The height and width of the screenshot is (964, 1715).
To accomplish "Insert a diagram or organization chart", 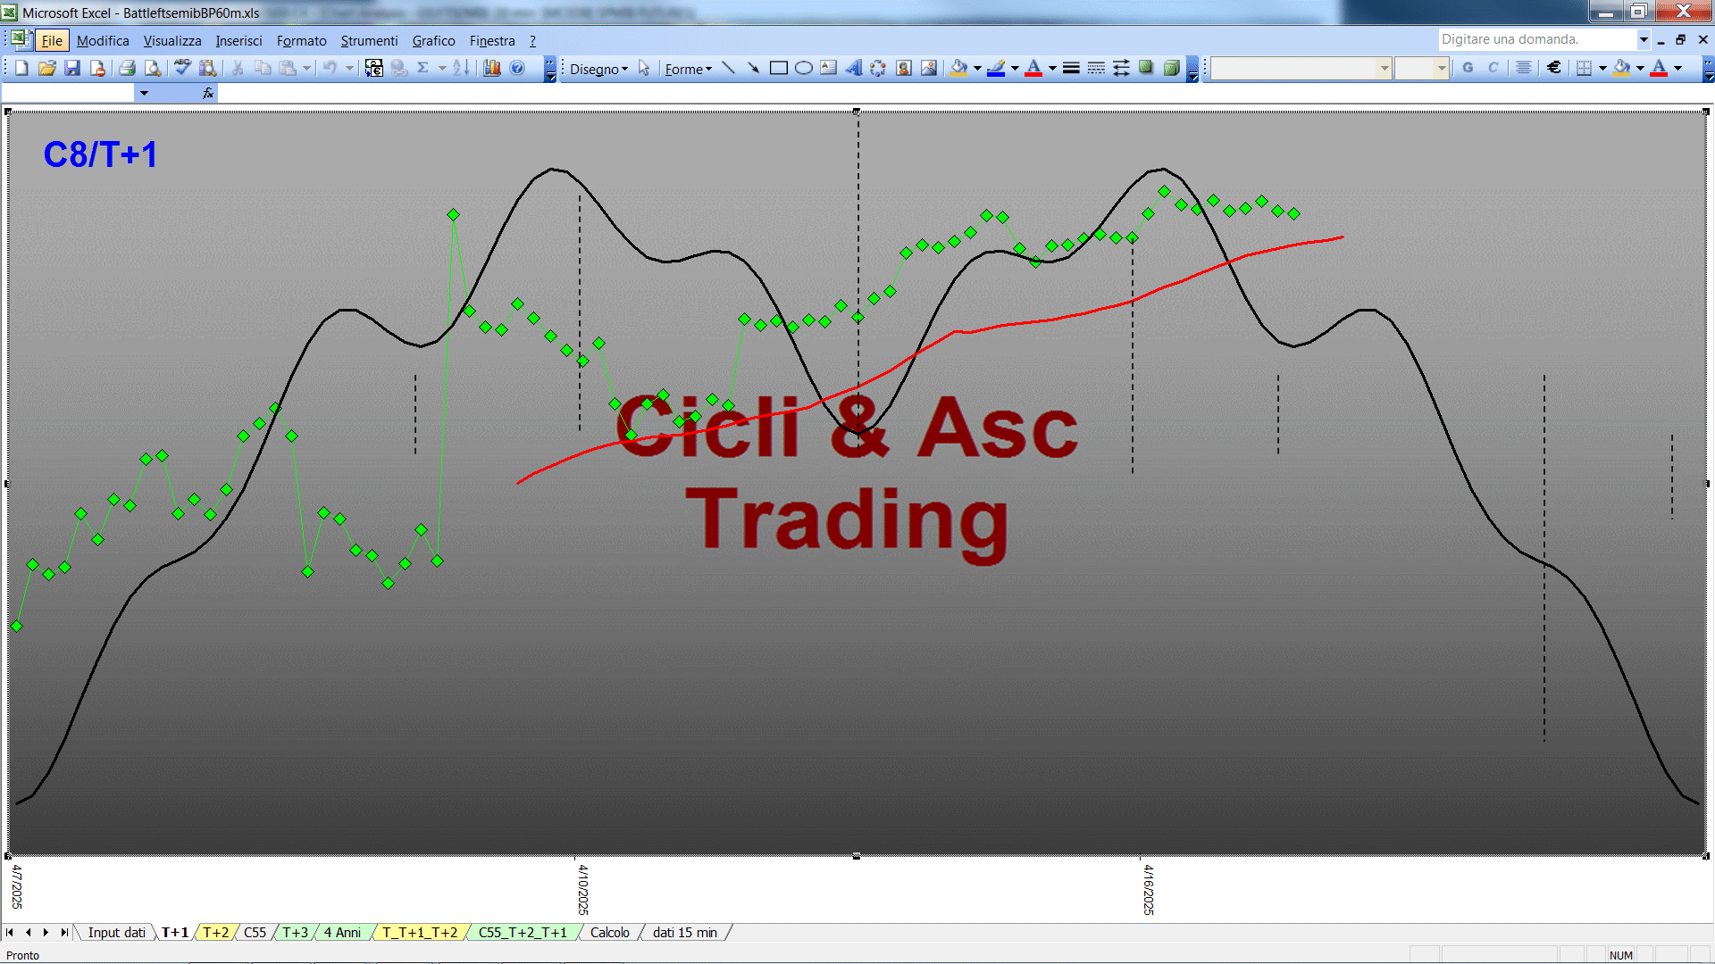I will (x=879, y=68).
